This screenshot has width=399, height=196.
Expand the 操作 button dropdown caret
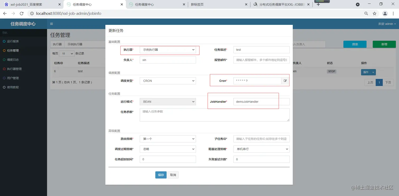(373, 72)
